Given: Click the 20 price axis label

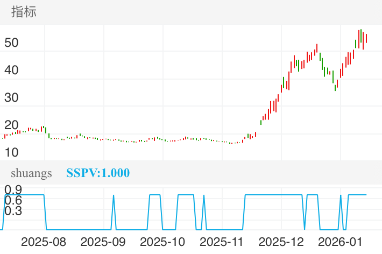Looking at the screenshot, I should coord(11,125).
